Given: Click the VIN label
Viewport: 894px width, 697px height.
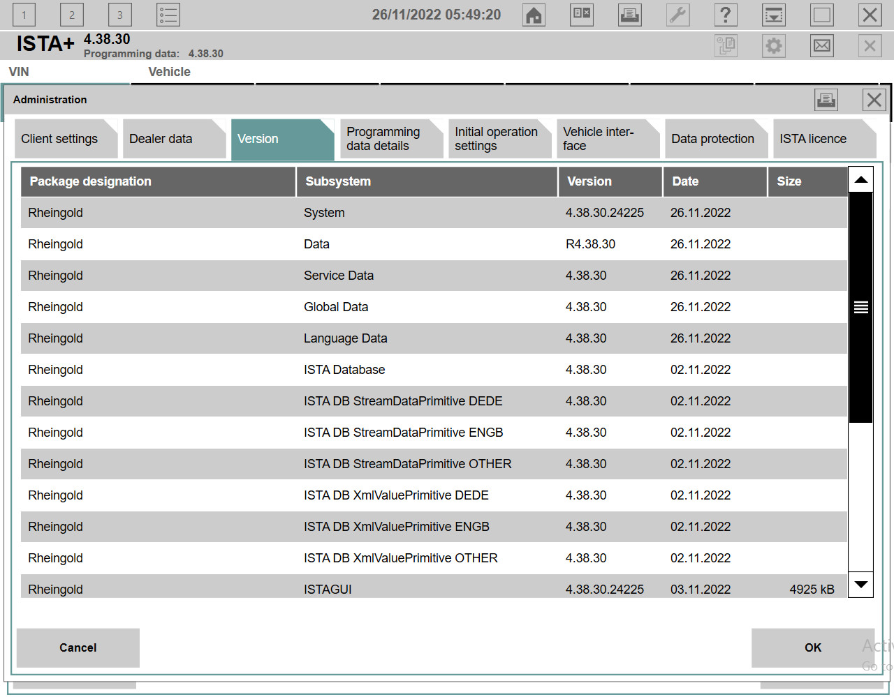Looking at the screenshot, I should (19, 72).
